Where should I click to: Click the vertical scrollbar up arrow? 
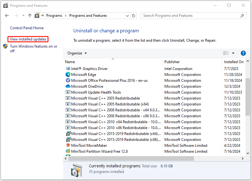[x=248, y=61]
